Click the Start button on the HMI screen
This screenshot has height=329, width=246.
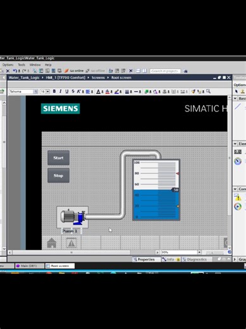(x=58, y=158)
